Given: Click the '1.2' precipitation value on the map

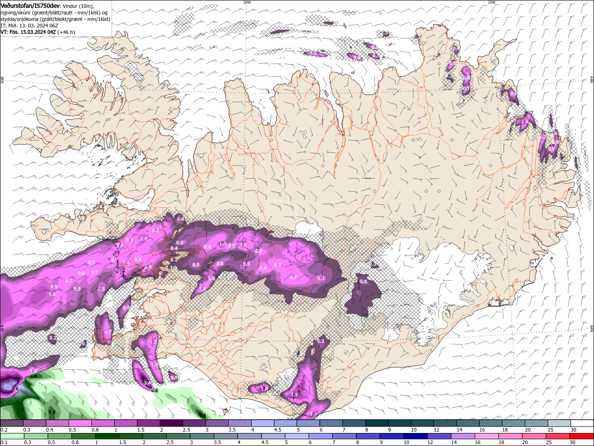Looking at the screenshot, I should [154, 342].
